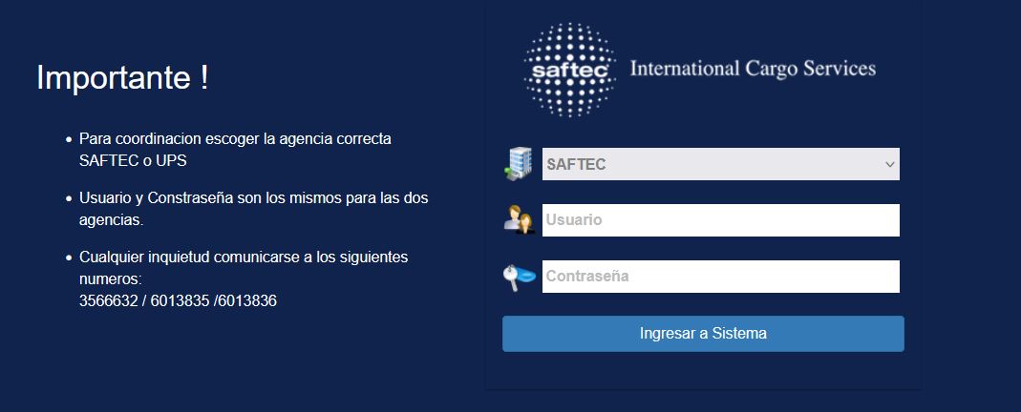The height and width of the screenshot is (412, 1021).
Task: Focus the Contraseña input field
Action: (x=721, y=277)
